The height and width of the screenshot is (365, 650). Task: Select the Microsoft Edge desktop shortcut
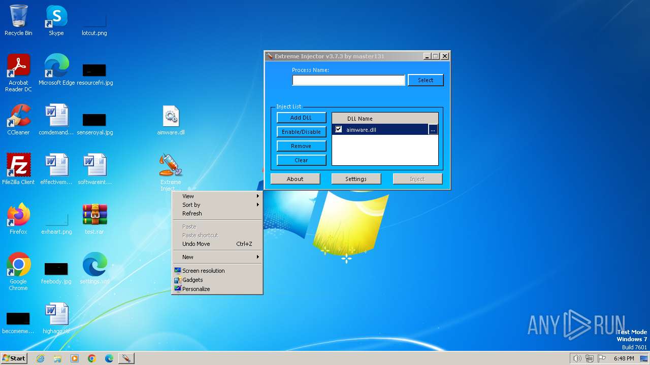click(x=56, y=70)
